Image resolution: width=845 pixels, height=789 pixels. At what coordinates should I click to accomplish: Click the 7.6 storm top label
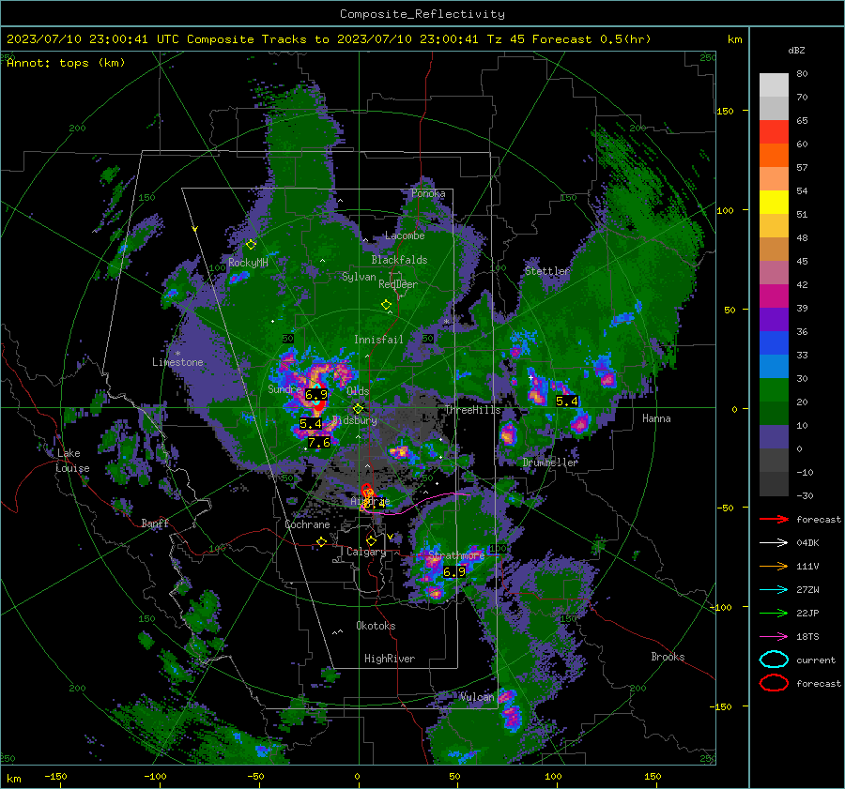[x=319, y=443]
